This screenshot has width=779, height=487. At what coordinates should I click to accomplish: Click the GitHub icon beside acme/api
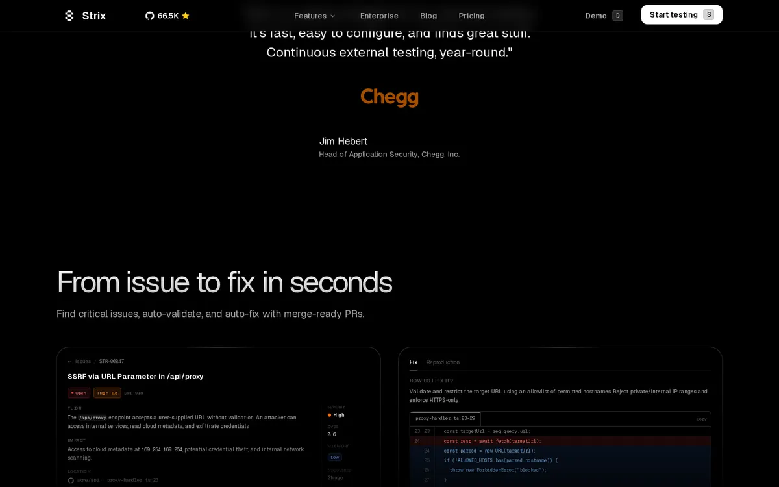71,480
